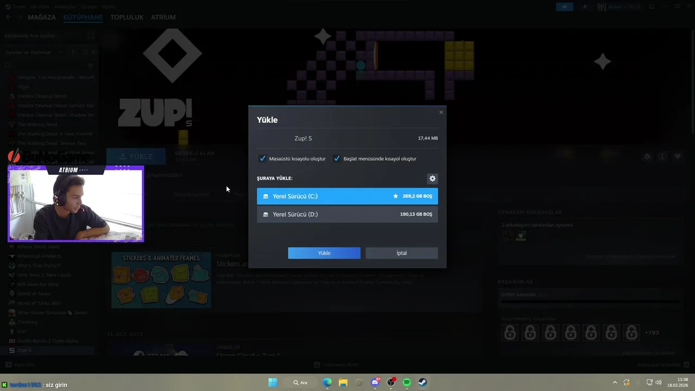Select Vigor in library list
The height and width of the screenshot is (391, 695).
[x=52, y=87]
